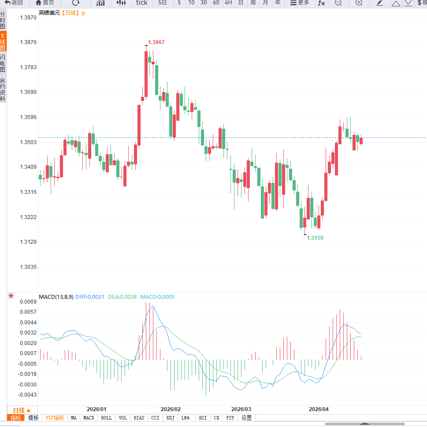Select the 周 weekly period
Screen dimensions: 427x427
tap(253, 3)
